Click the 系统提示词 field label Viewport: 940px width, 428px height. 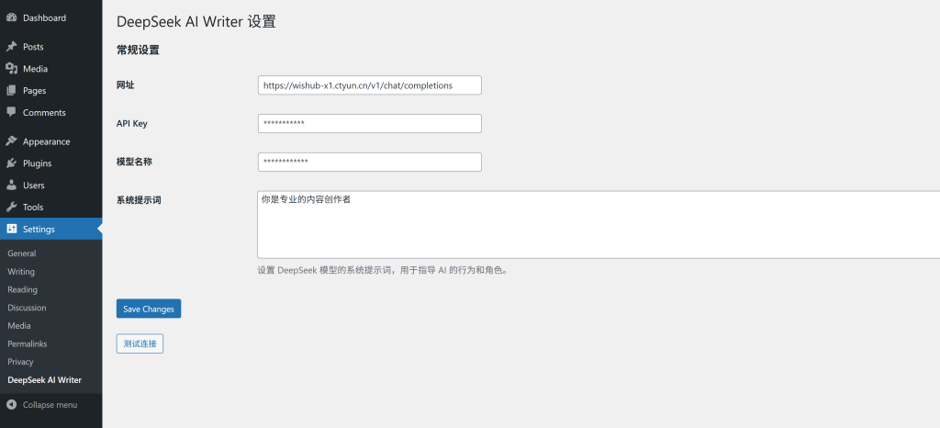[x=139, y=200]
